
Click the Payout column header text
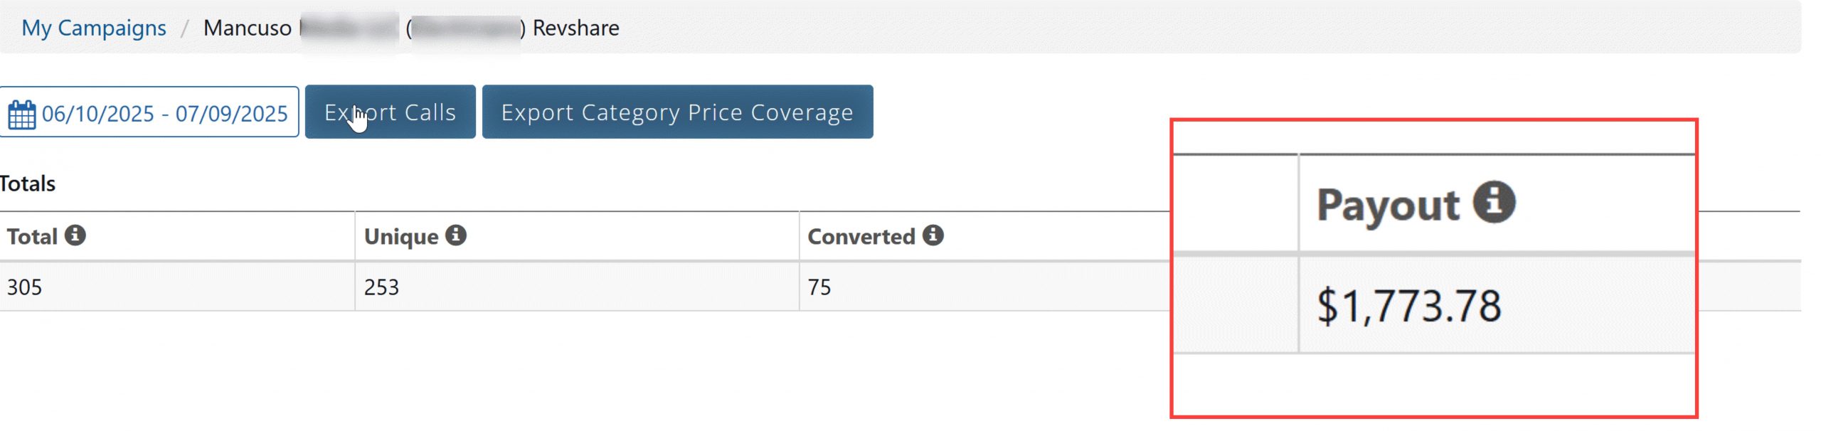[1388, 205]
